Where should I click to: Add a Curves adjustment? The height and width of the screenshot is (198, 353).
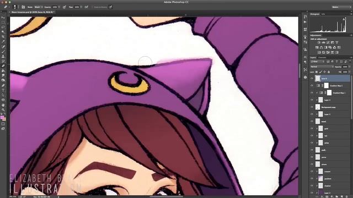[x=328, y=42]
